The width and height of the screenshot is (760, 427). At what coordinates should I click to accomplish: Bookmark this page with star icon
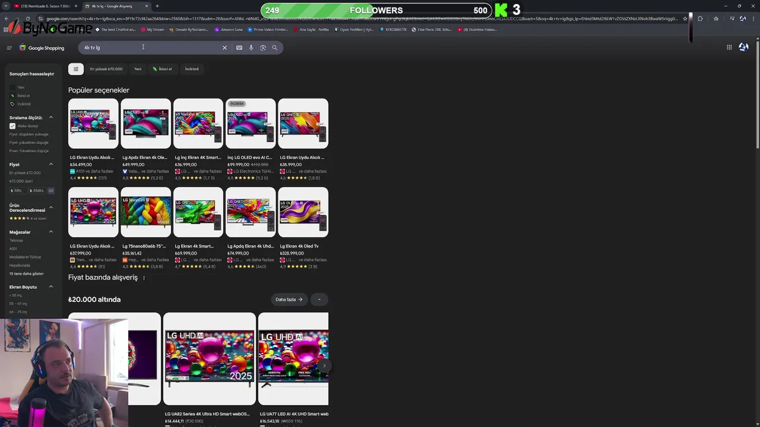pyautogui.click(x=685, y=18)
